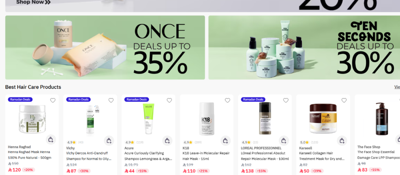The image size is (400, 175).
Task: Open Karseell jar product thumbnail
Action: click(x=323, y=119)
